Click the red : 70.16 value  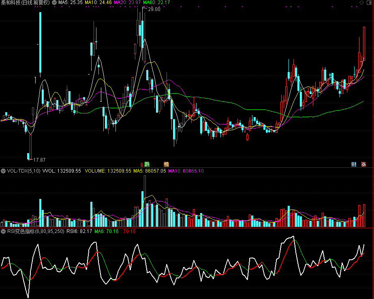coord(128,231)
